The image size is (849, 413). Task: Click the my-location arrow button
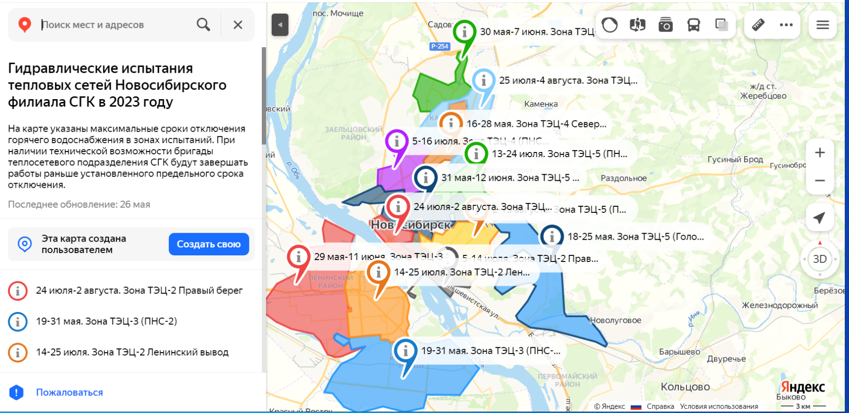820,218
